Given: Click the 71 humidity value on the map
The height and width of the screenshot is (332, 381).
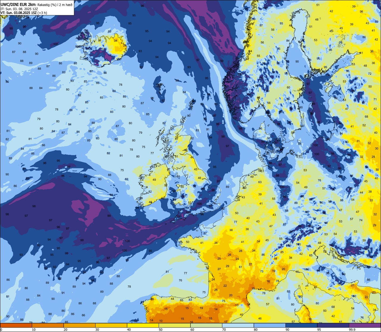Looking at the screenshot, I should coord(375,99).
